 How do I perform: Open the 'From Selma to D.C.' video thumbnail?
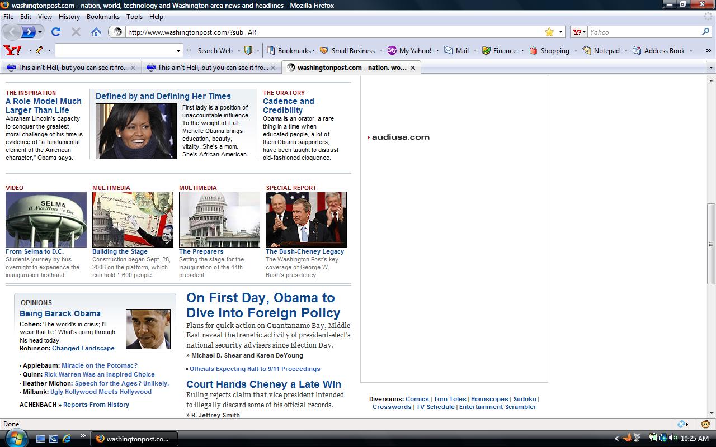[x=46, y=220]
